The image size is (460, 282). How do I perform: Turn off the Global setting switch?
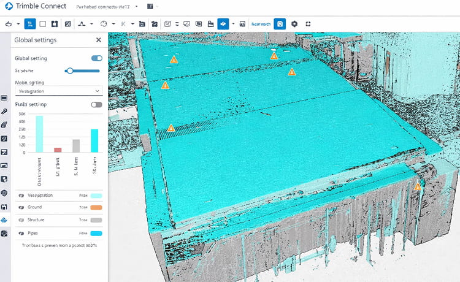(97, 58)
